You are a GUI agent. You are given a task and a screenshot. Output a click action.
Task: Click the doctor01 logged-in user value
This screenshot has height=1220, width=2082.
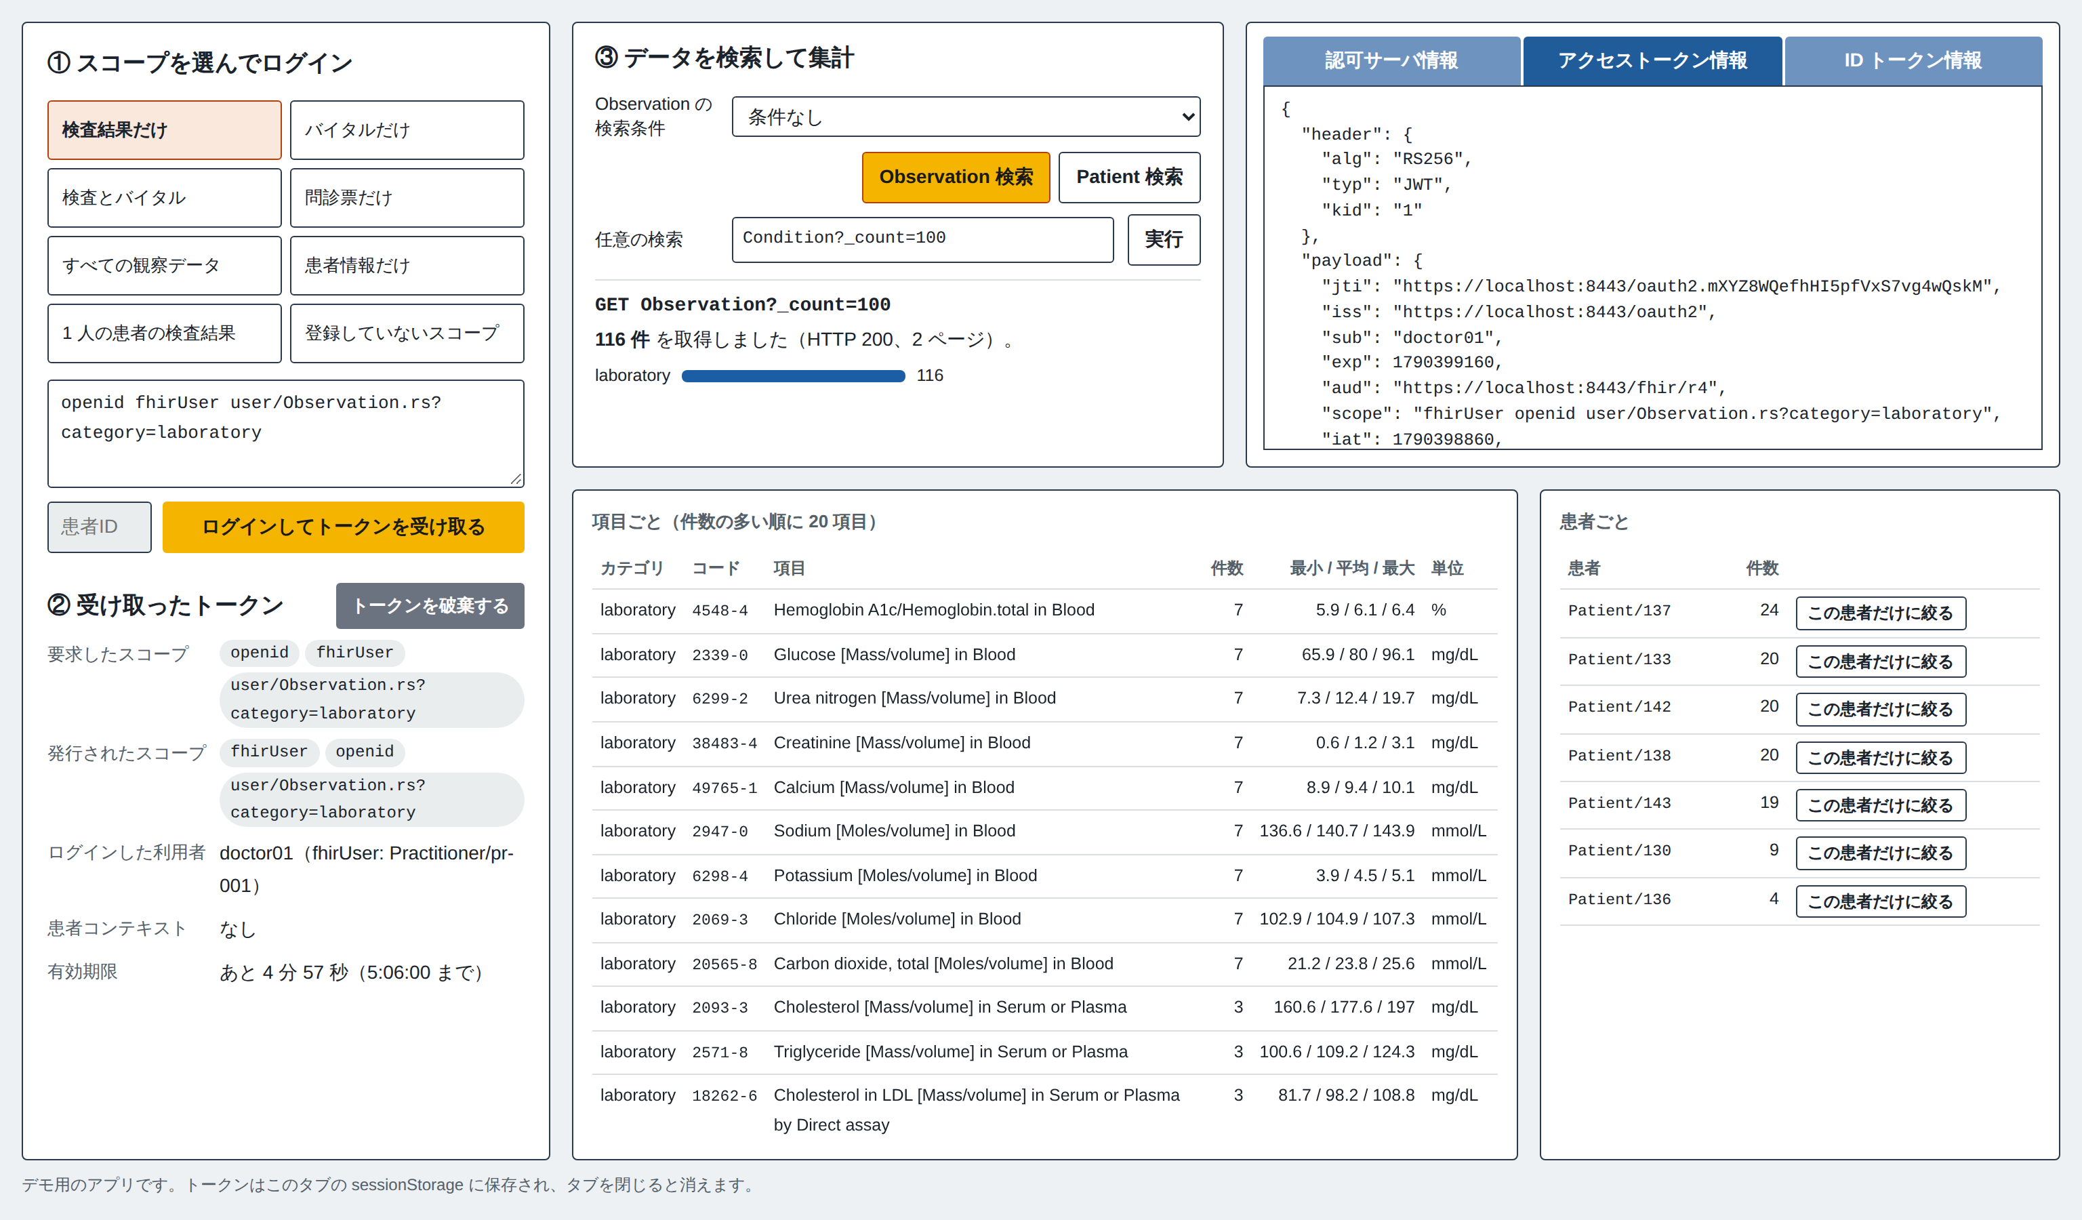(367, 870)
